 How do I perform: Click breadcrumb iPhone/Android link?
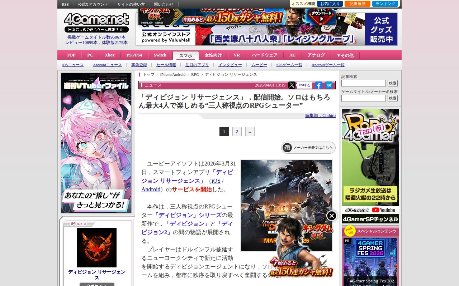tap(173, 74)
